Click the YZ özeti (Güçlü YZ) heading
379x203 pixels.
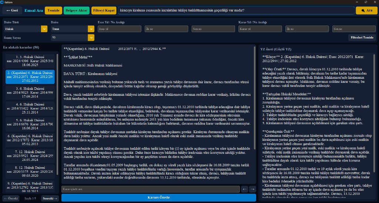276,49
